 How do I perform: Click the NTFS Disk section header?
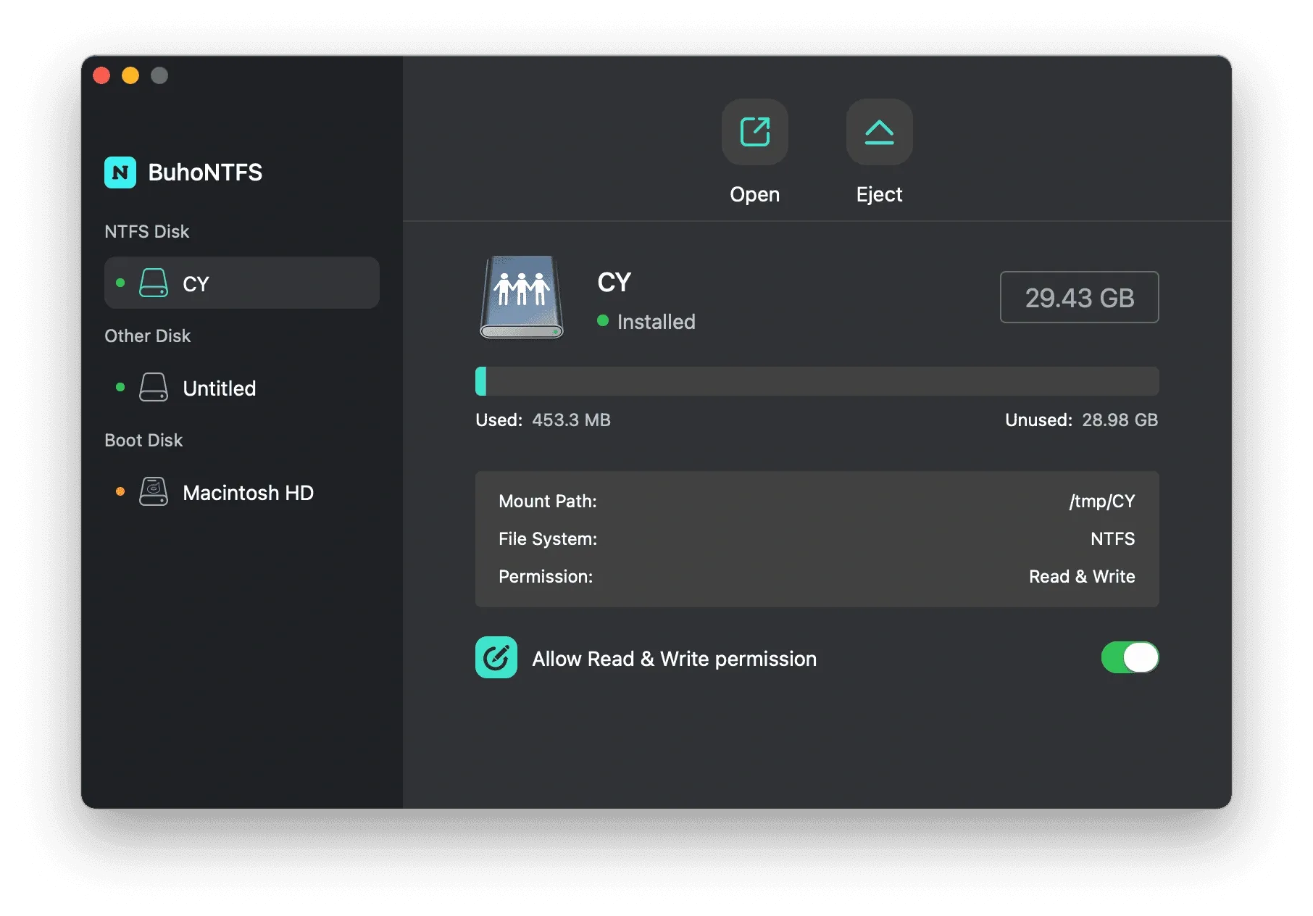coord(146,231)
